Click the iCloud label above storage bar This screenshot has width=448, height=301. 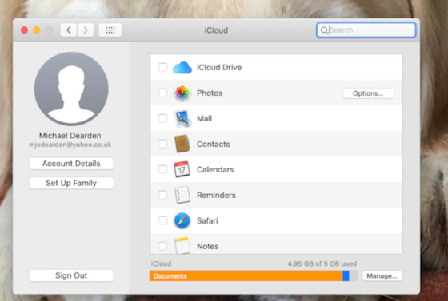coord(161,263)
